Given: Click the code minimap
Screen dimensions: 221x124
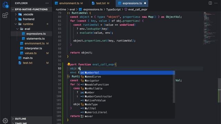Looking at the screenshot, I should (210, 28).
